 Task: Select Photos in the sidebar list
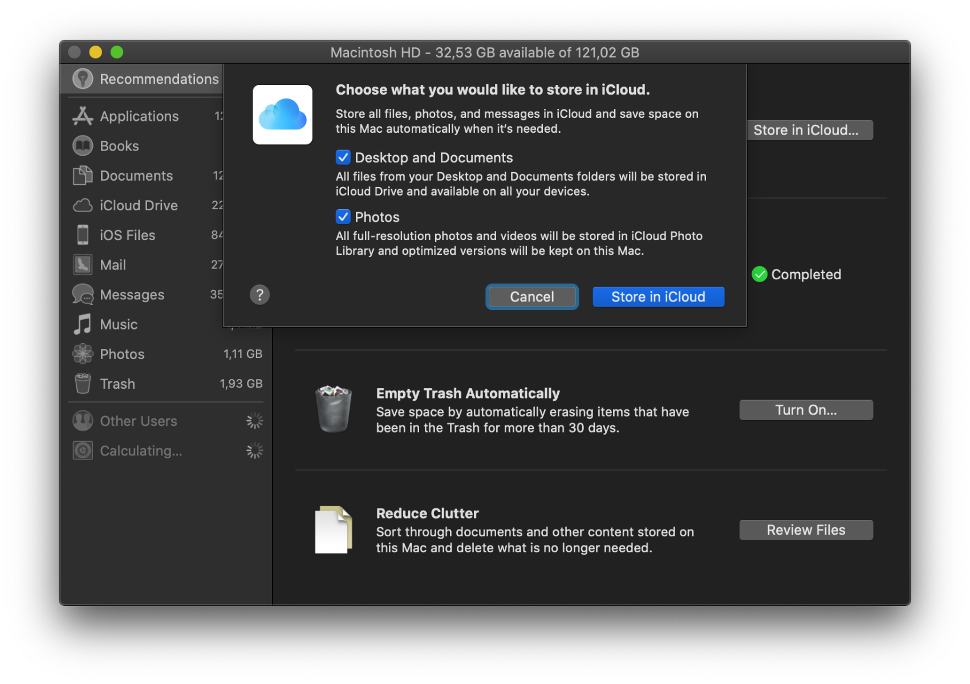[165, 354]
